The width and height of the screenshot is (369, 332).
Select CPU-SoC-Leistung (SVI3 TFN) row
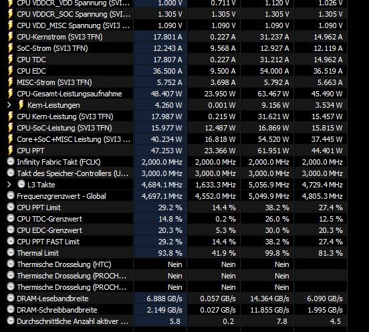(x=176, y=128)
